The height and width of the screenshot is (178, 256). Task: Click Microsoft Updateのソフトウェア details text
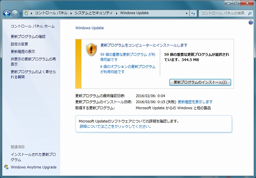(129, 121)
